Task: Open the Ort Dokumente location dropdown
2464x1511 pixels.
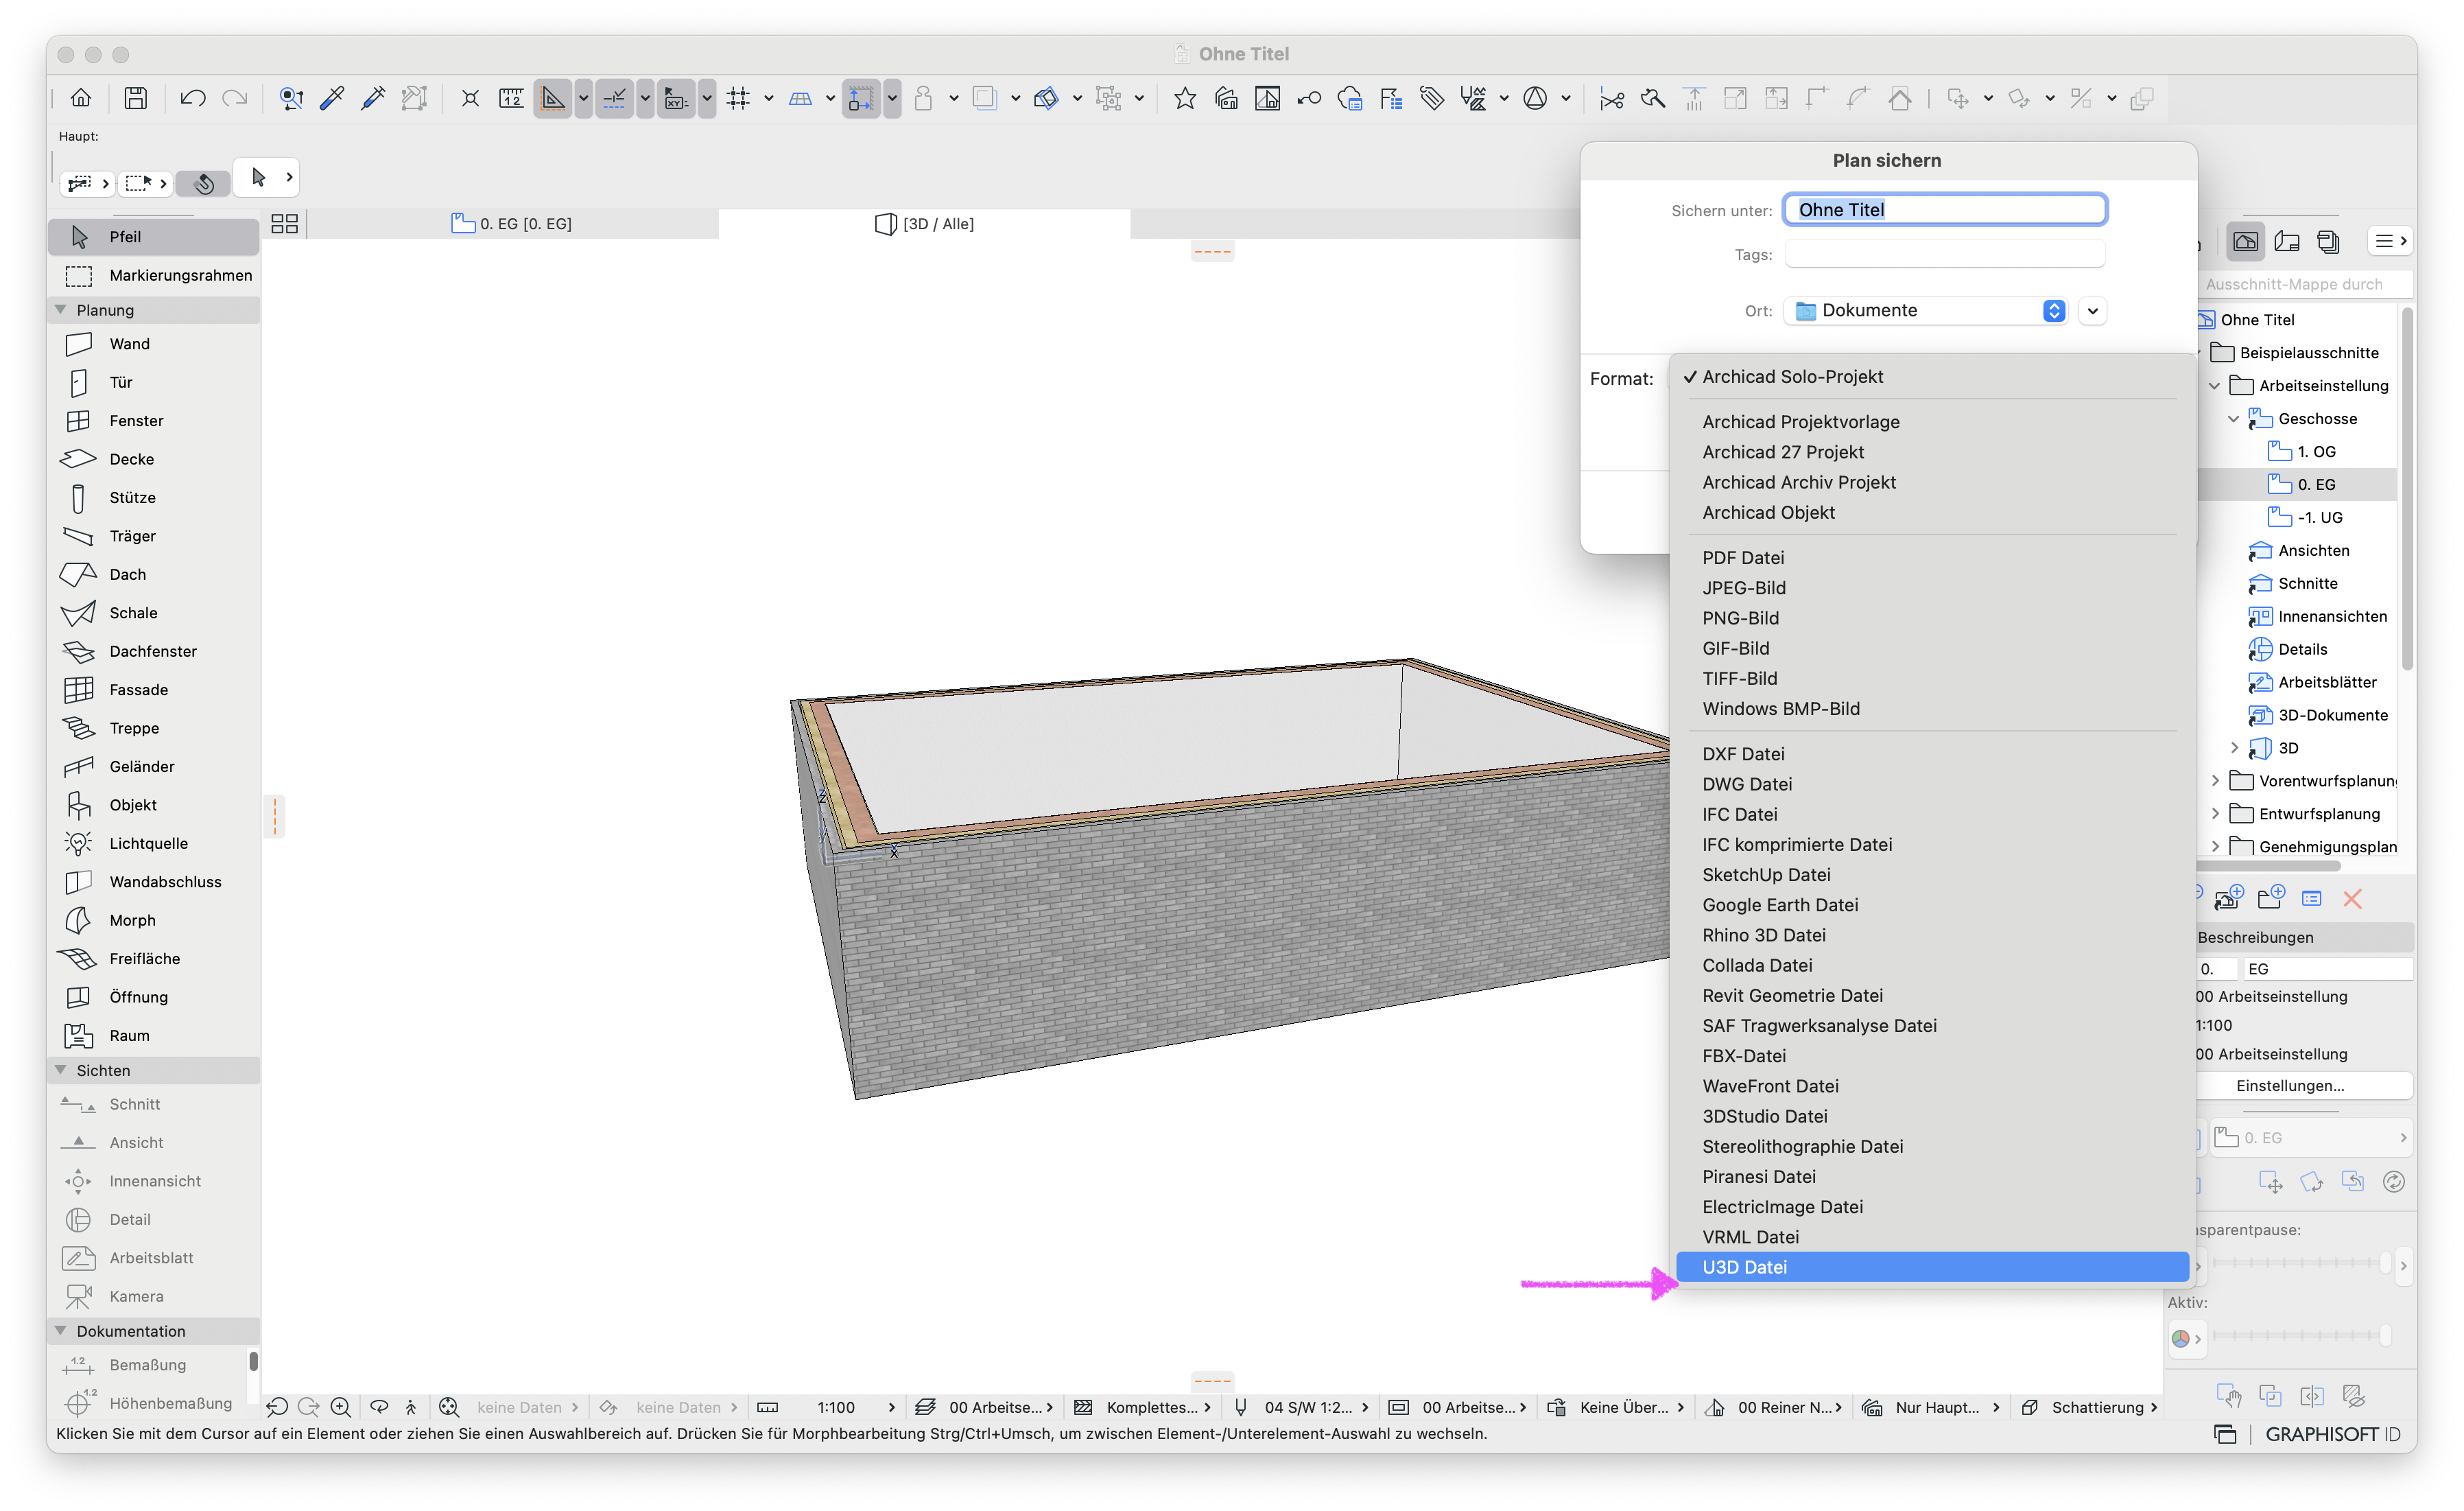Action: 1927,311
